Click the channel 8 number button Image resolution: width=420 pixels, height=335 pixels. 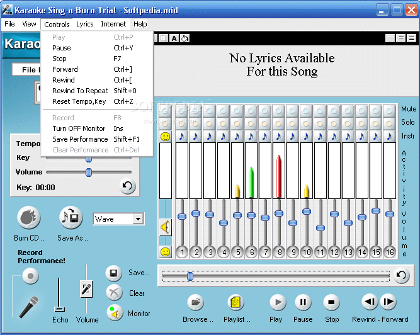coord(279,252)
